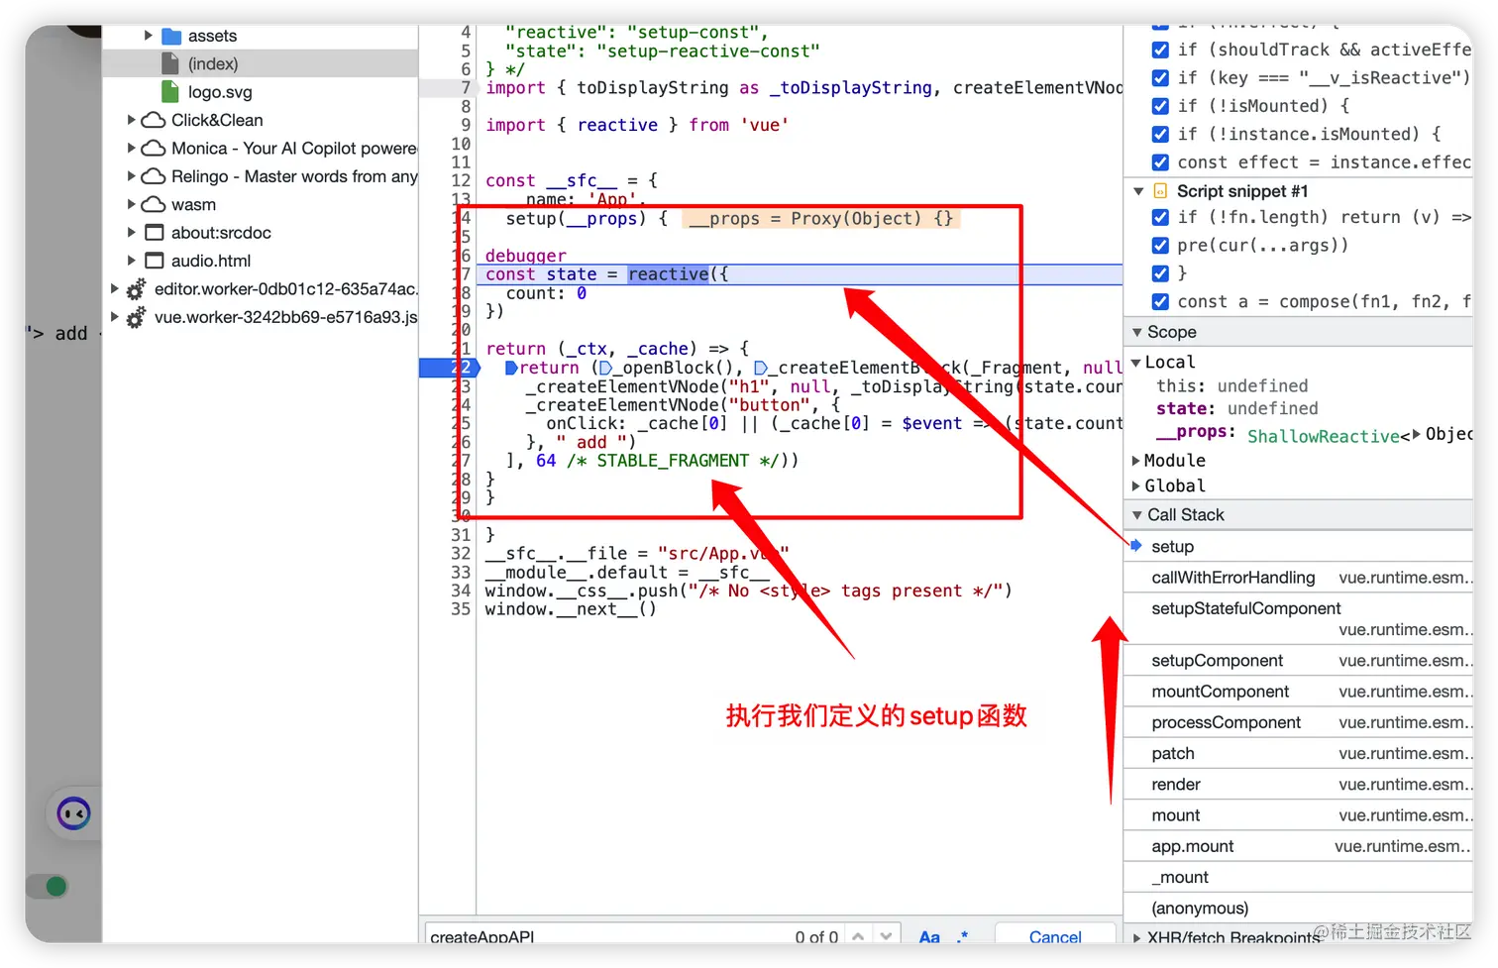Toggle the .* regular expression option
The height and width of the screenshot is (968, 1498).
click(962, 936)
